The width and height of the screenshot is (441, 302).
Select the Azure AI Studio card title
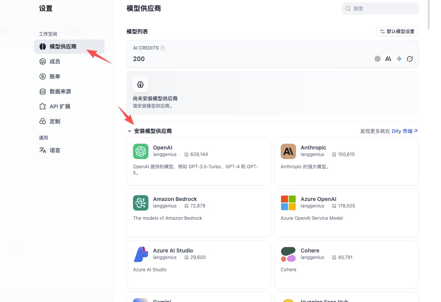173,251
